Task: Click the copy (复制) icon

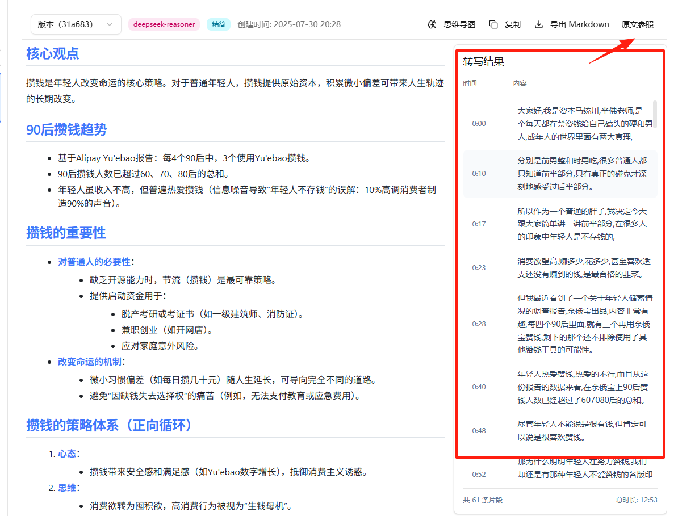Action: (x=493, y=24)
